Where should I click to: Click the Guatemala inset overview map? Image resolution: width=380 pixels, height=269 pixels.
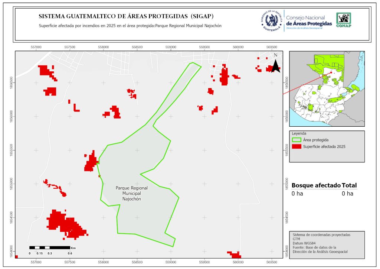(x=327, y=88)
